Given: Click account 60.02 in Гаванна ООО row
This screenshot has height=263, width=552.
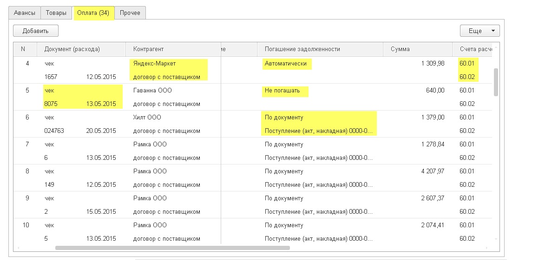Looking at the screenshot, I should point(467,104).
